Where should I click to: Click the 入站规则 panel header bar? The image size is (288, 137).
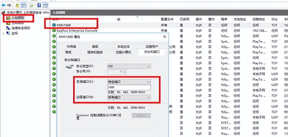[169, 12]
